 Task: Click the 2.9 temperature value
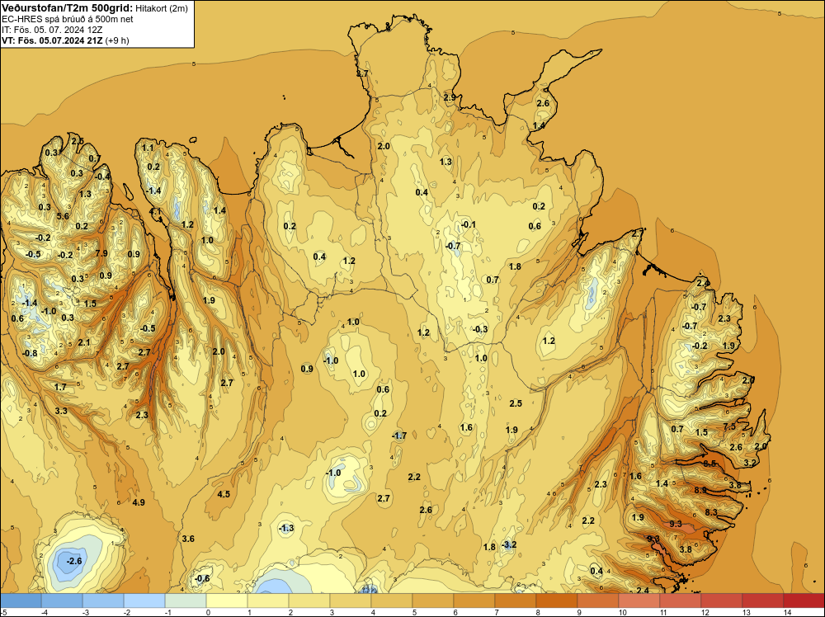(x=450, y=97)
